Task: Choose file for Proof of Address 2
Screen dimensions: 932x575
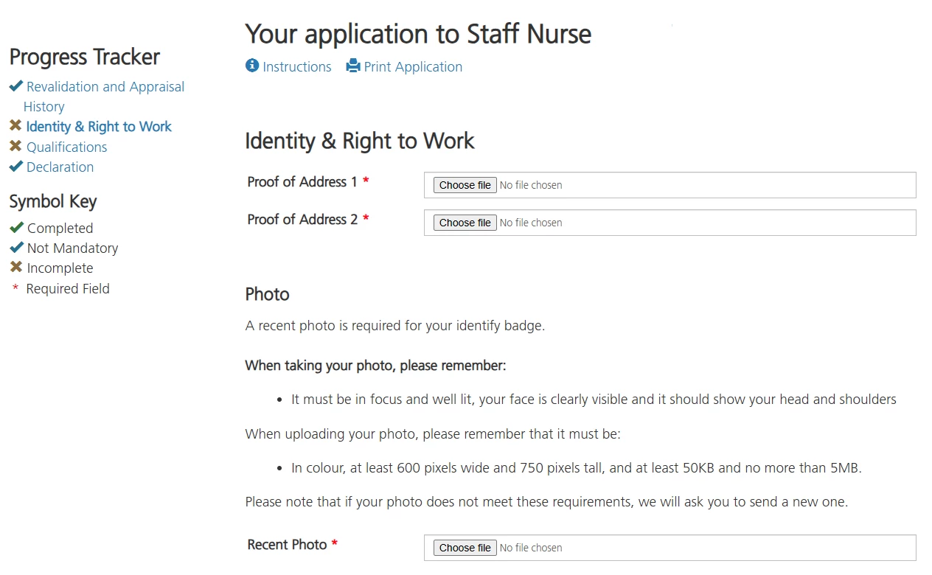Action: [465, 223]
